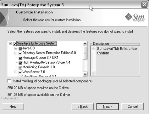Image resolution: width=149 pixels, height=114 pixels.
Task: Collapse the Sun Java Enterprise System tree node
Action: 10,43
